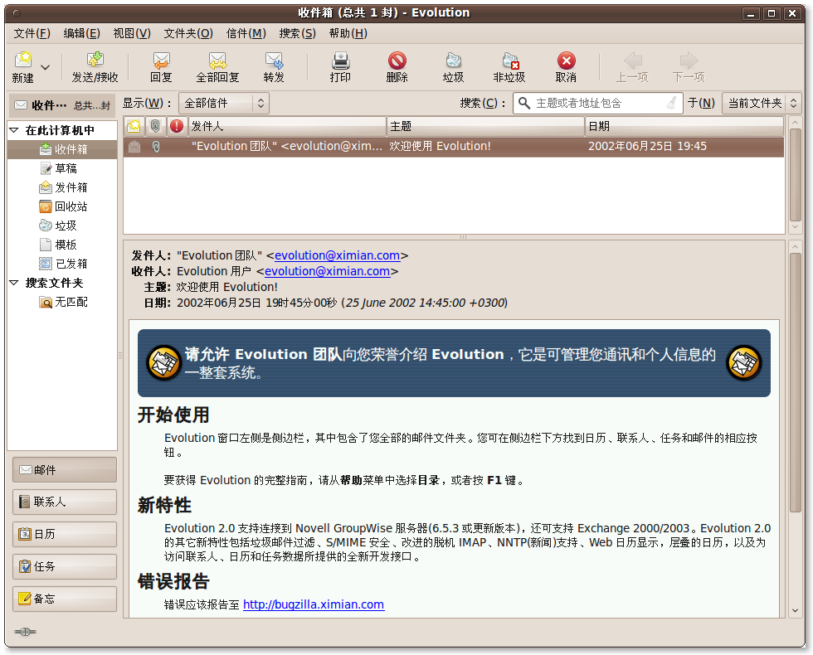The image size is (813, 655).
Task: Click the sender evolution@ximian.com link
Action: click(337, 255)
